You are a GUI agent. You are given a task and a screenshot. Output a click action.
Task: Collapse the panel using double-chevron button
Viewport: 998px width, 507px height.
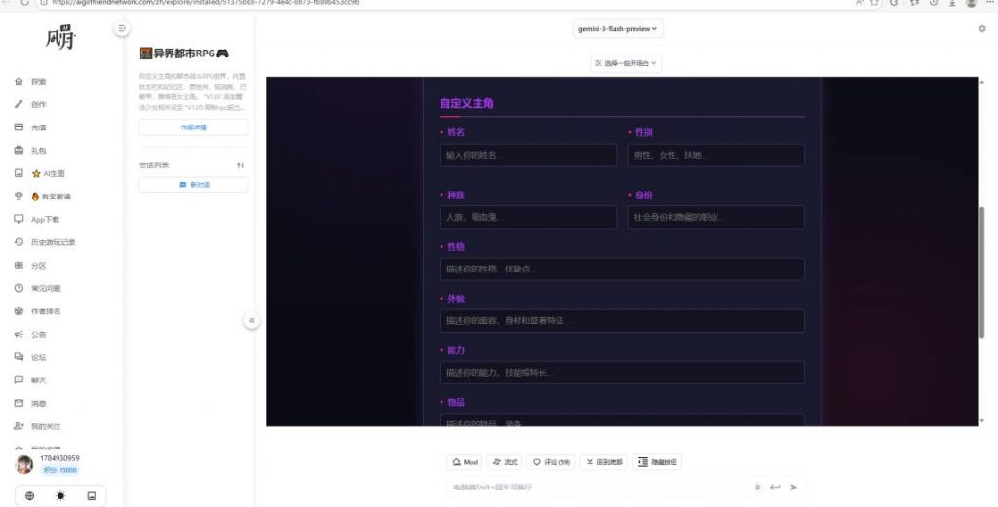point(251,319)
